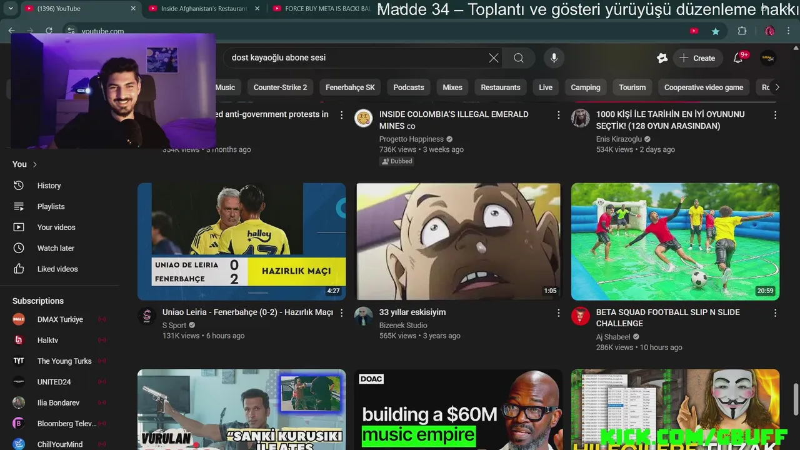Open the Progetto Happiness channel avatar
Viewport: 800px width, 450px height.
tap(364, 118)
